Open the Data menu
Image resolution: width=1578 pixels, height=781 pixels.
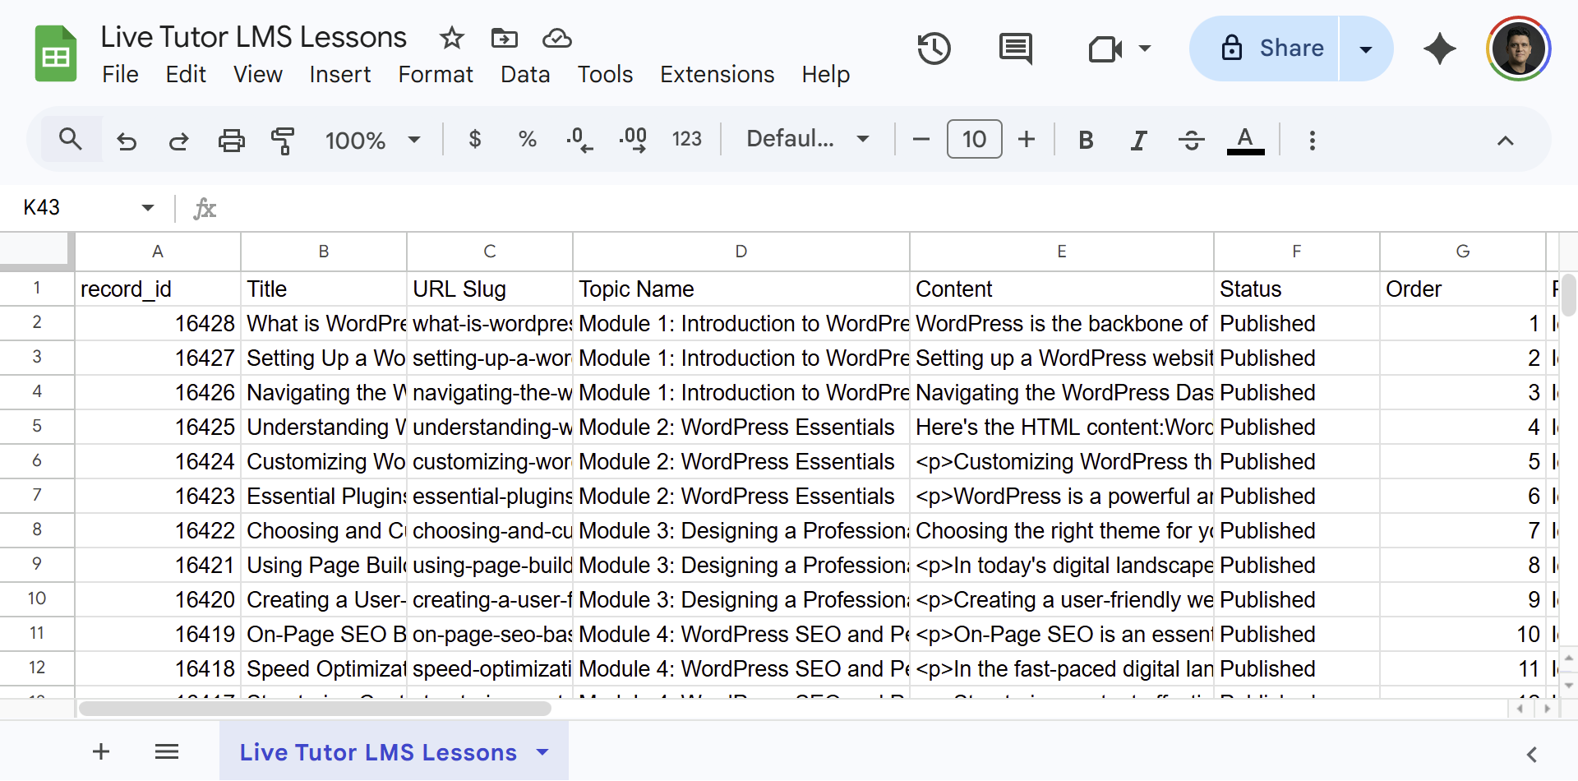click(x=524, y=74)
